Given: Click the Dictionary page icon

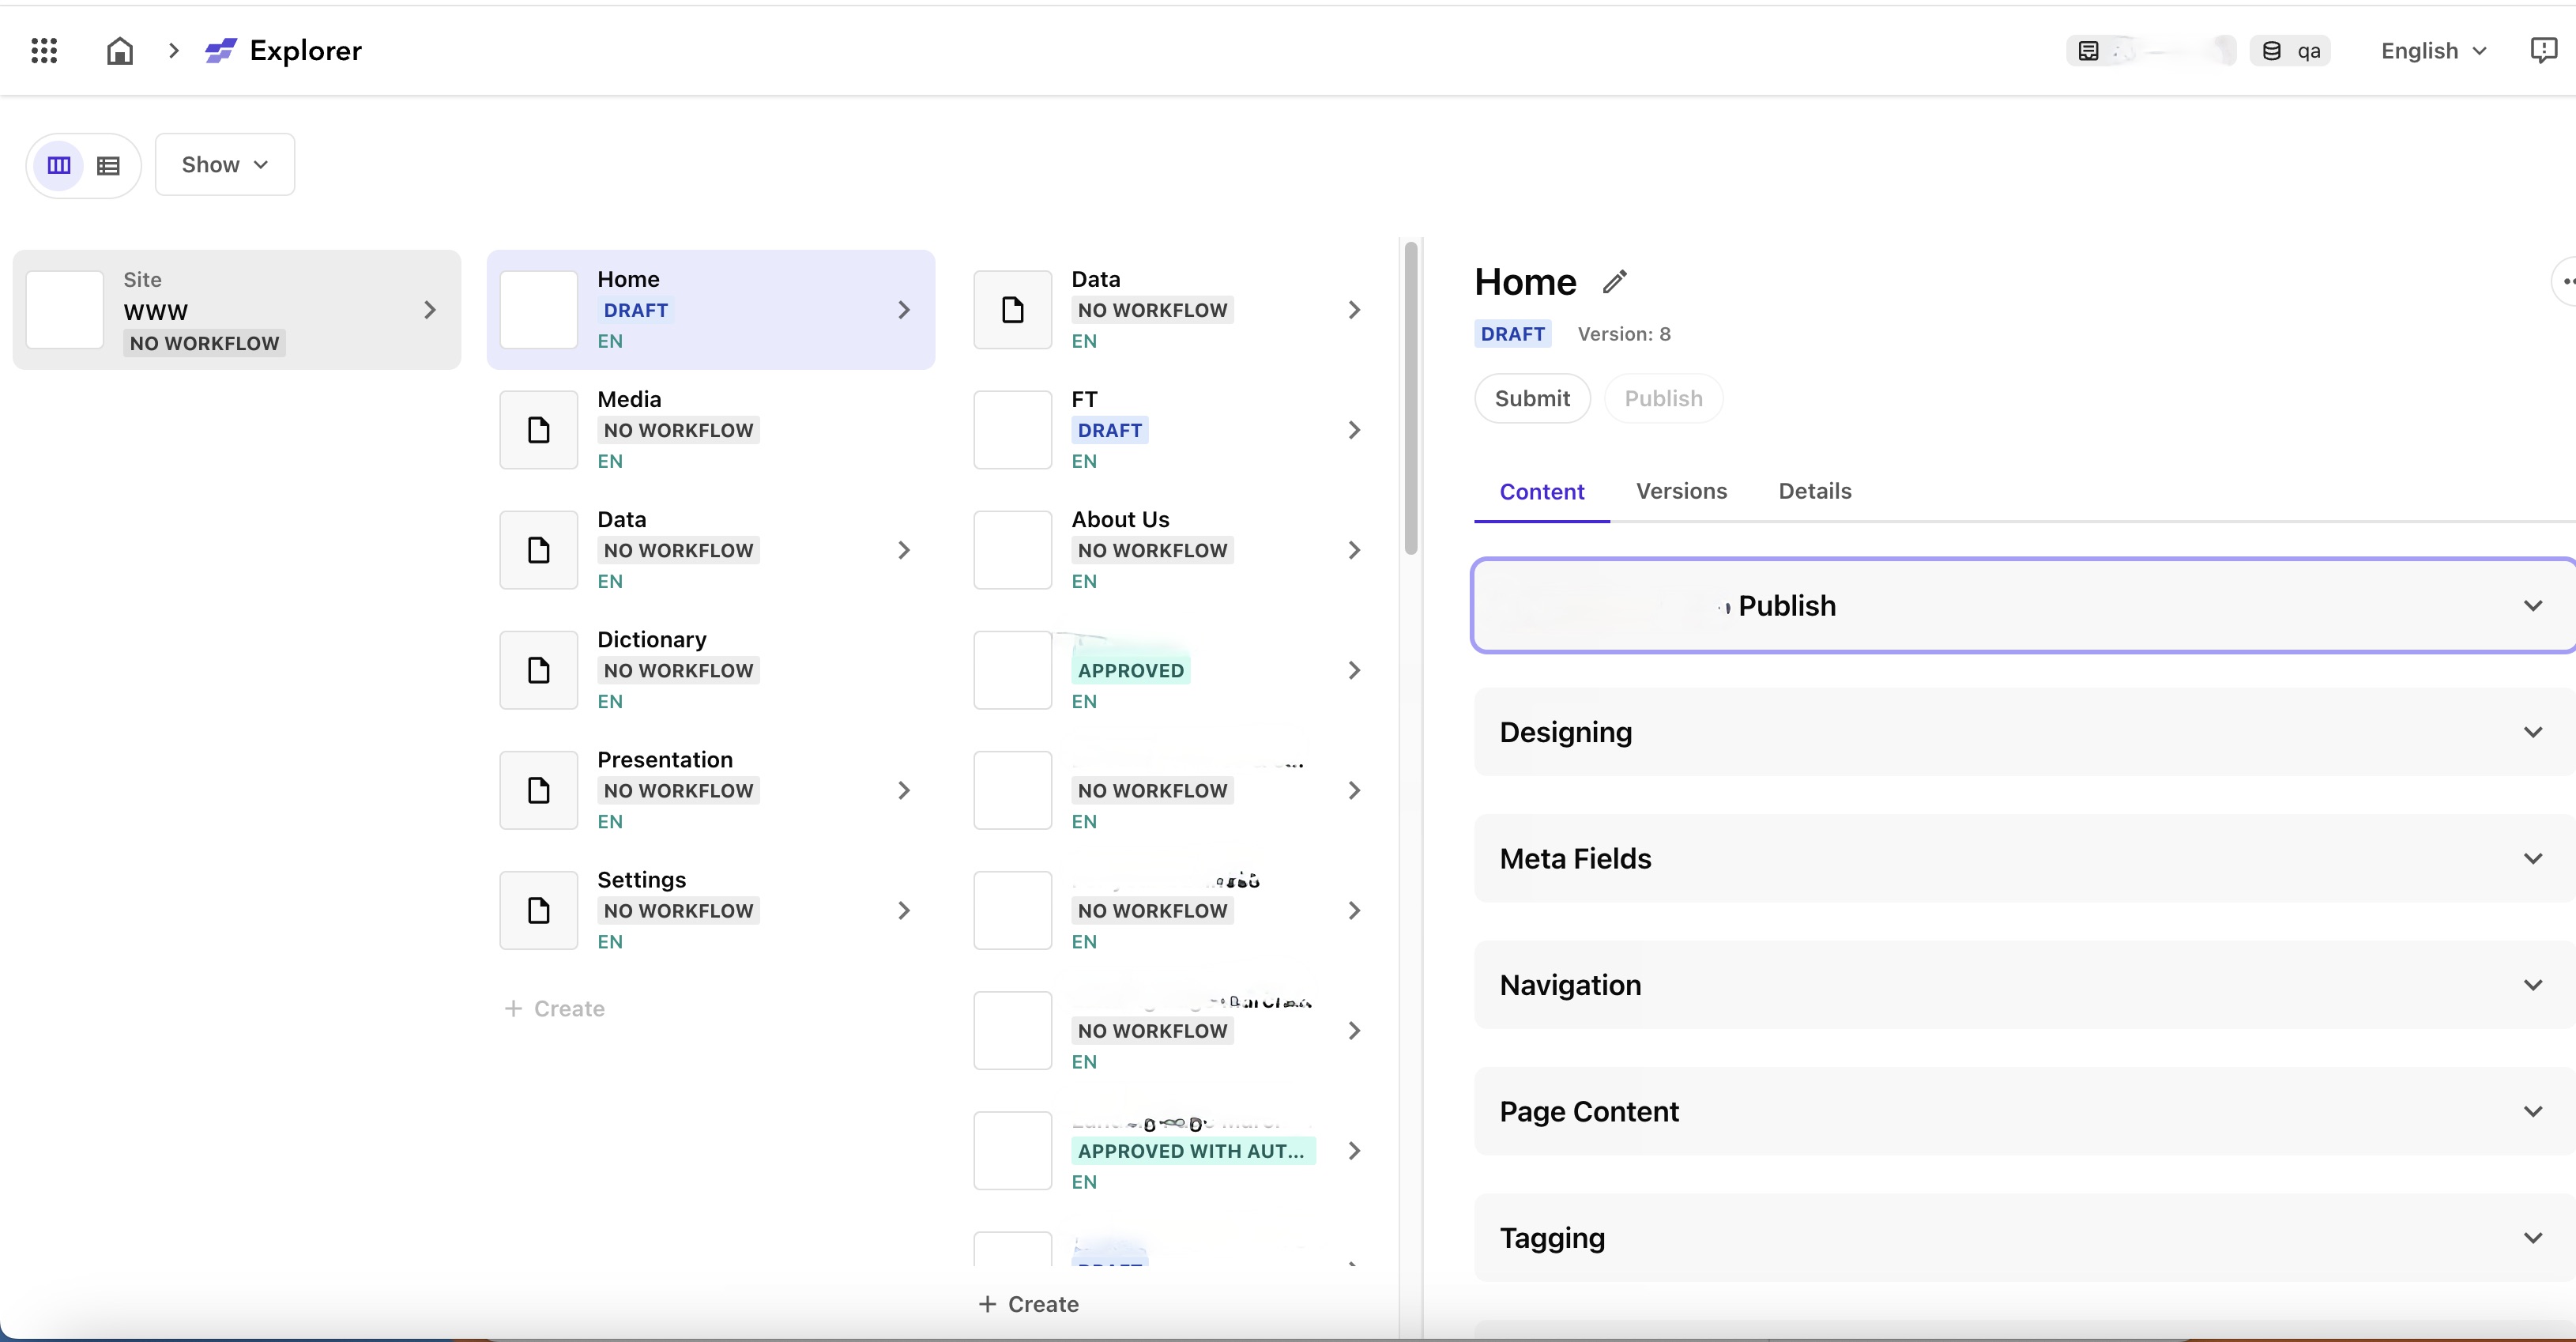Looking at the screenshot, I should pos(539,670).
